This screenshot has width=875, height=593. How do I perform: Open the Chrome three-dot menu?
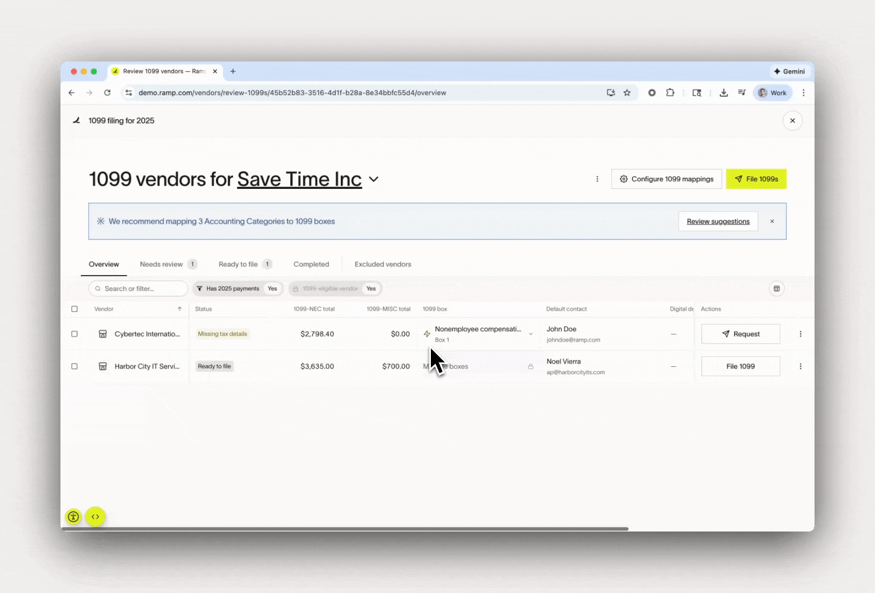[x=804, y=93]
